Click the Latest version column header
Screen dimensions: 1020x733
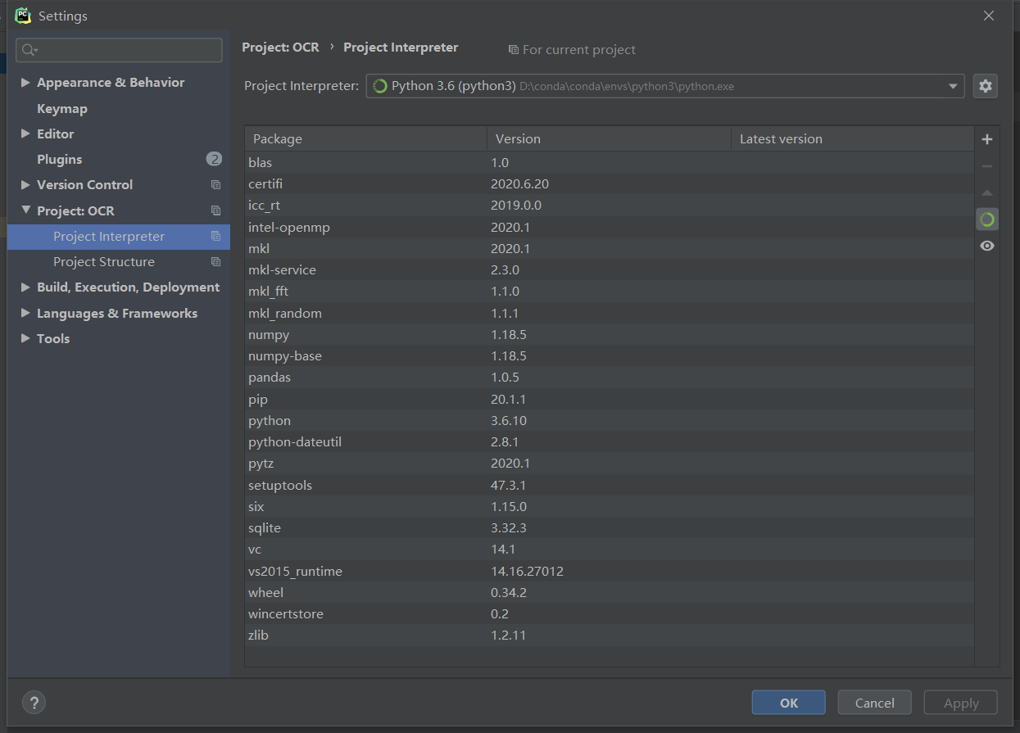(852, 139)
